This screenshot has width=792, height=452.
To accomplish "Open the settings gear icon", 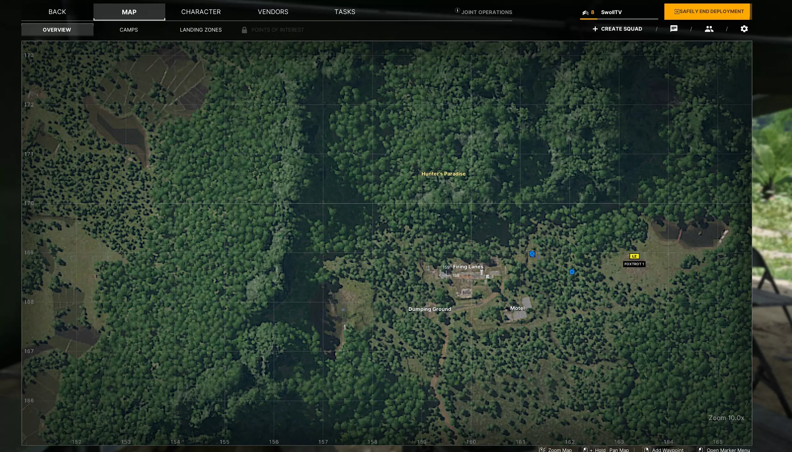I will 744,29.
